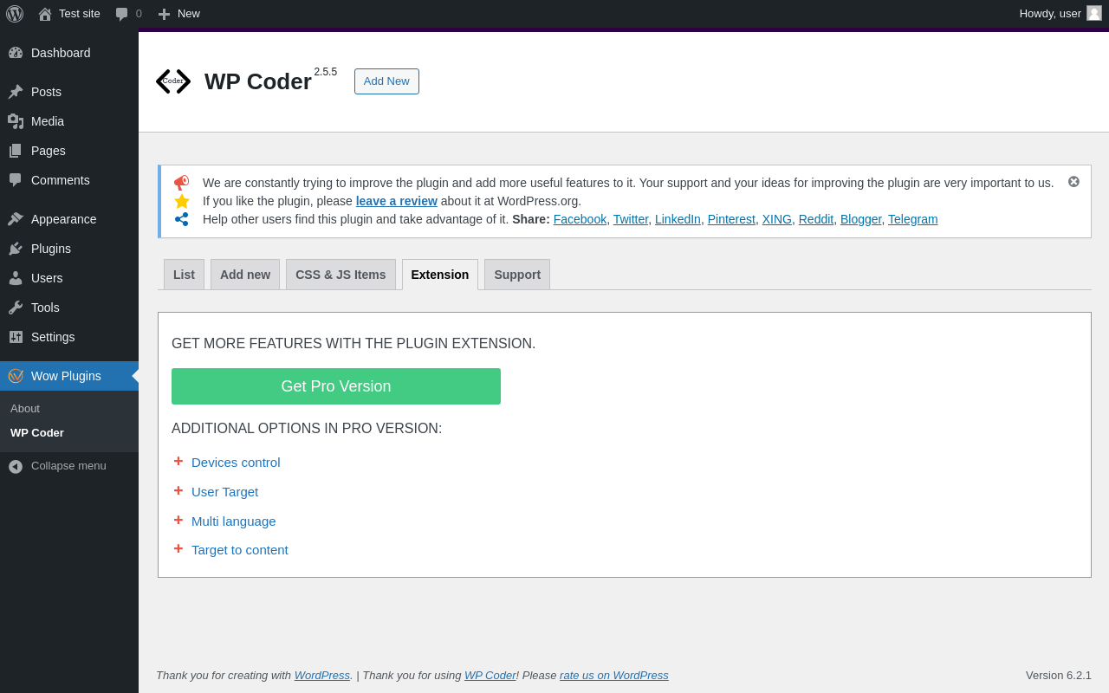The width and height of the screenshot is (1109, 693).
Task: Open the Test site home icon
Action: tap(45, 14)
